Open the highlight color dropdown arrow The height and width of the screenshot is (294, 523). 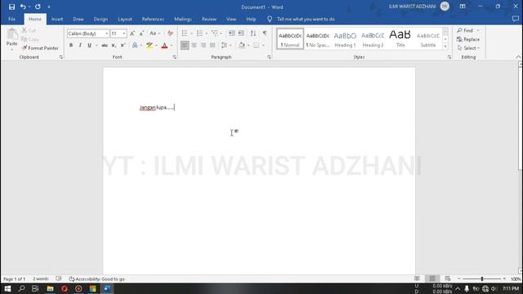coord(156,46)
